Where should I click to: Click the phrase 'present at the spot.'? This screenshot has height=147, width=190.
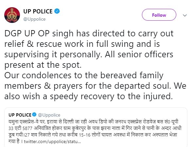(x=43, y=65)
